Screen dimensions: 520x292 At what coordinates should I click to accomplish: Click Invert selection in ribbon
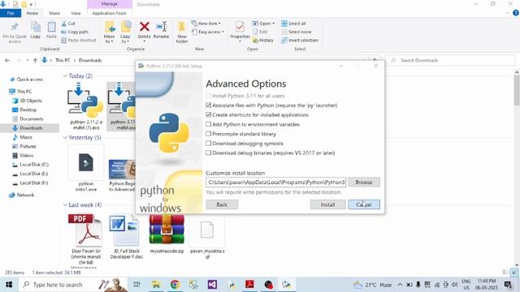(300, 40)
